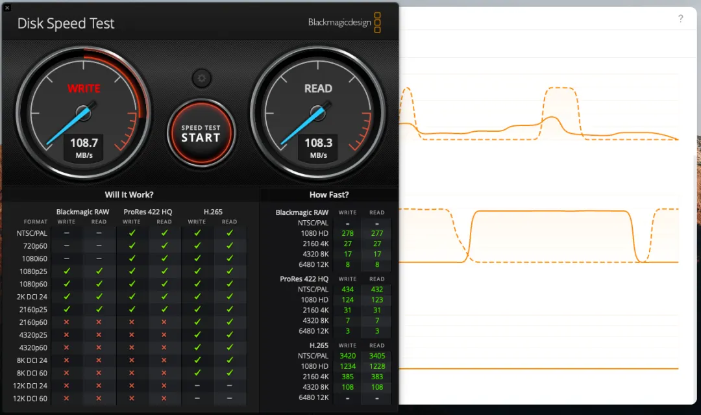701x415 pixels.
Task: Click the 'How Fast?' heading
Action: click(x=329, y=195)
